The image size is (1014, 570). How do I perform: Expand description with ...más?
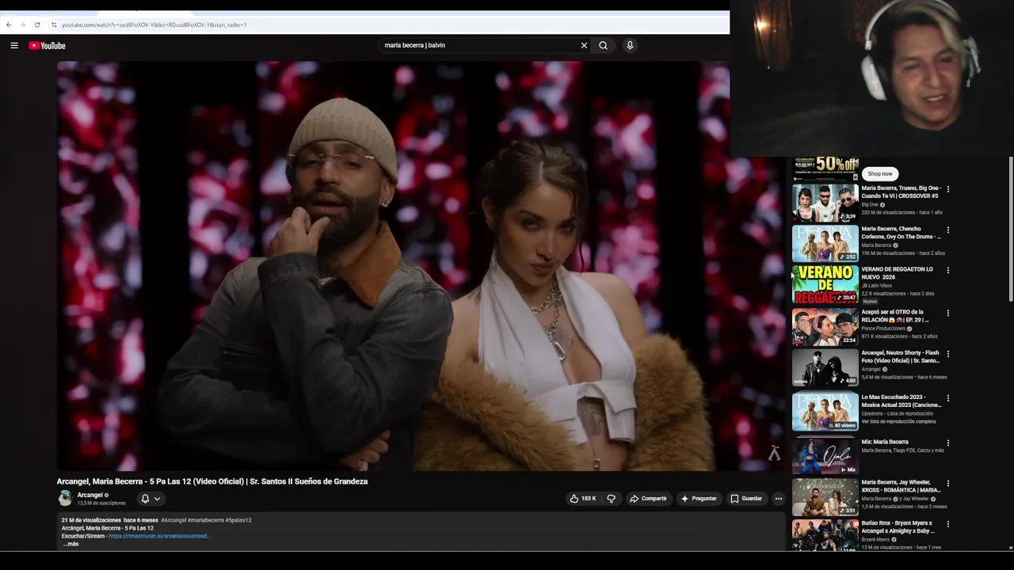tap(71, 544)
